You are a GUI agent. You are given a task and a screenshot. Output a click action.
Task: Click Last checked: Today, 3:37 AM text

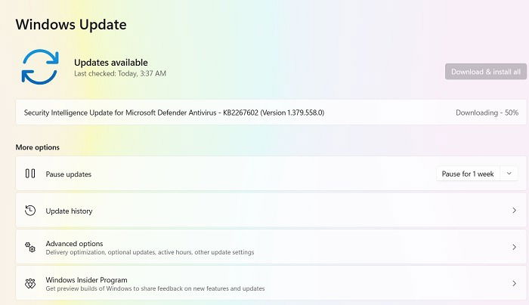[120, 73]
